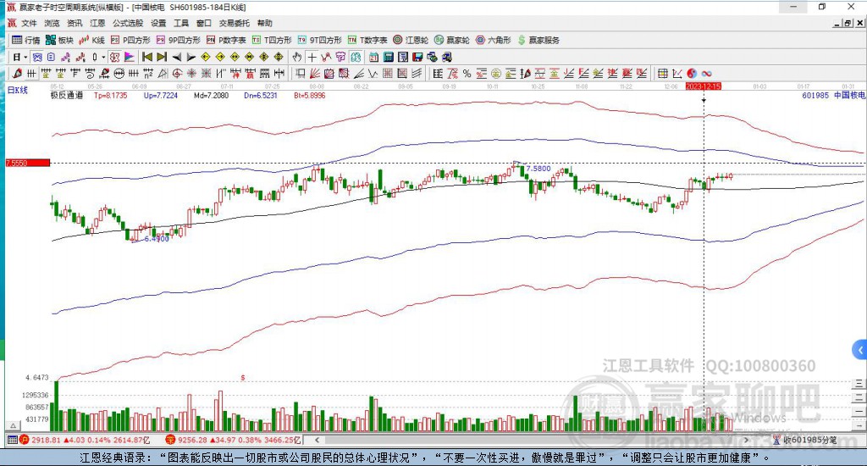Image resolution: width=867 pixels, height=466 pixels.
Task: Open the 交易委托 menu
Action: click(235, 23)
